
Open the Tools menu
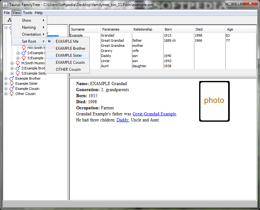coord(27,13)
